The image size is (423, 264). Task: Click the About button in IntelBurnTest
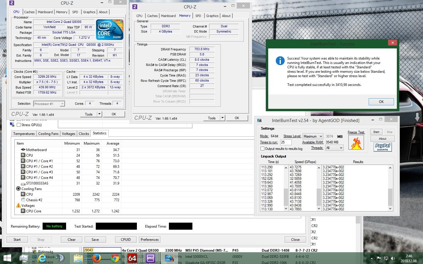point(382,138)
